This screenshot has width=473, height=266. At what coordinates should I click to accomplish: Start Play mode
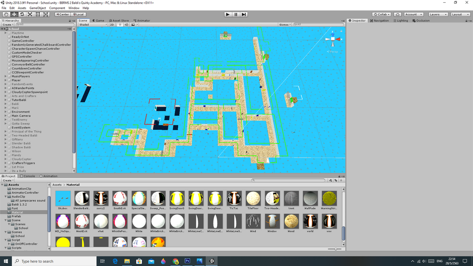228,14
